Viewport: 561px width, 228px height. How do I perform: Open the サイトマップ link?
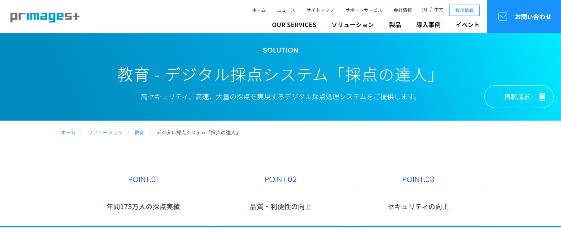click(320, 10)
